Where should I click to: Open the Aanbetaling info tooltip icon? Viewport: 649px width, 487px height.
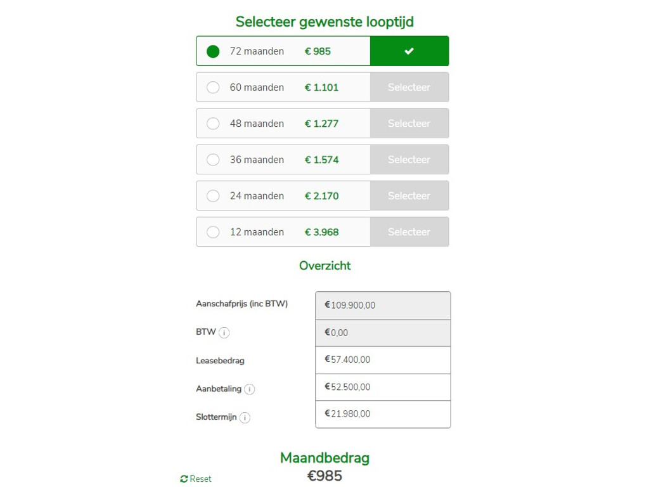tap(250, 389)
